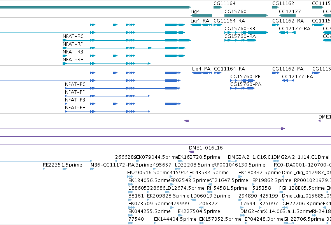Select the MB6-CG11172-RA.3prime label
Image resolution: width=331 pixels, height=225 pixels.
121,165
